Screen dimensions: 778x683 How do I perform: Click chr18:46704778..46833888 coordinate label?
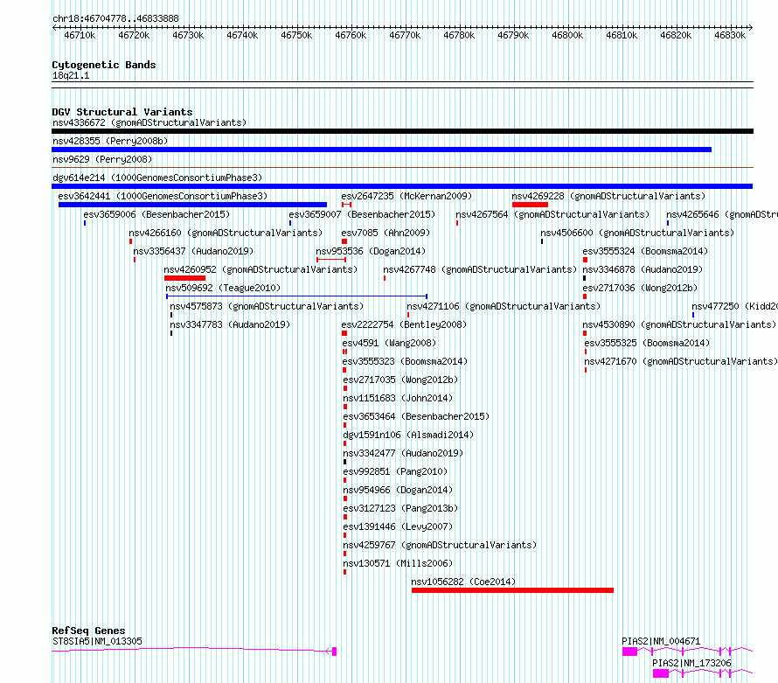(115, 18)
